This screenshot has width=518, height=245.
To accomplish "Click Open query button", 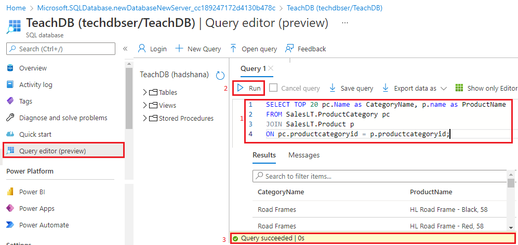I will [254, 49].
